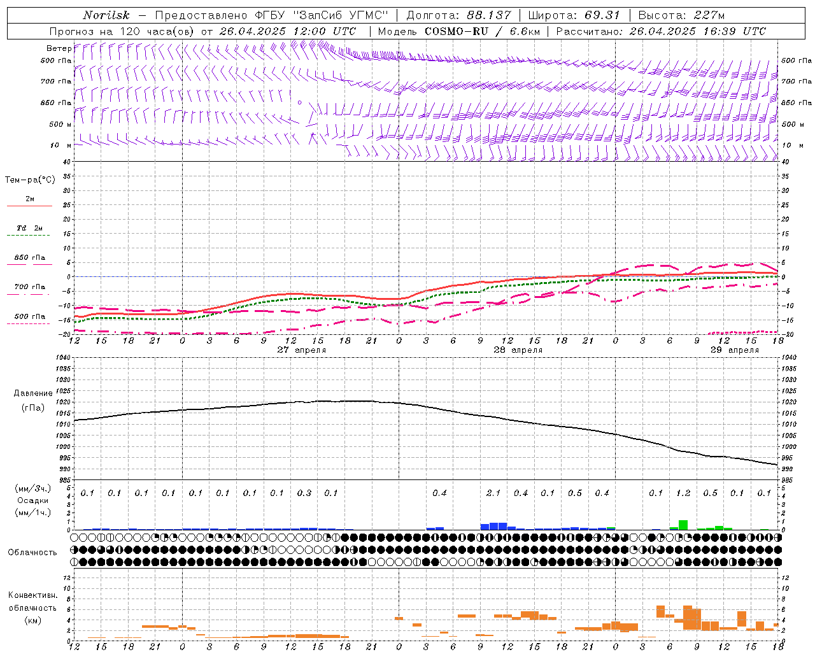Click the '28 апреля' date label
The image size is (815, 652).
[518, 350]
